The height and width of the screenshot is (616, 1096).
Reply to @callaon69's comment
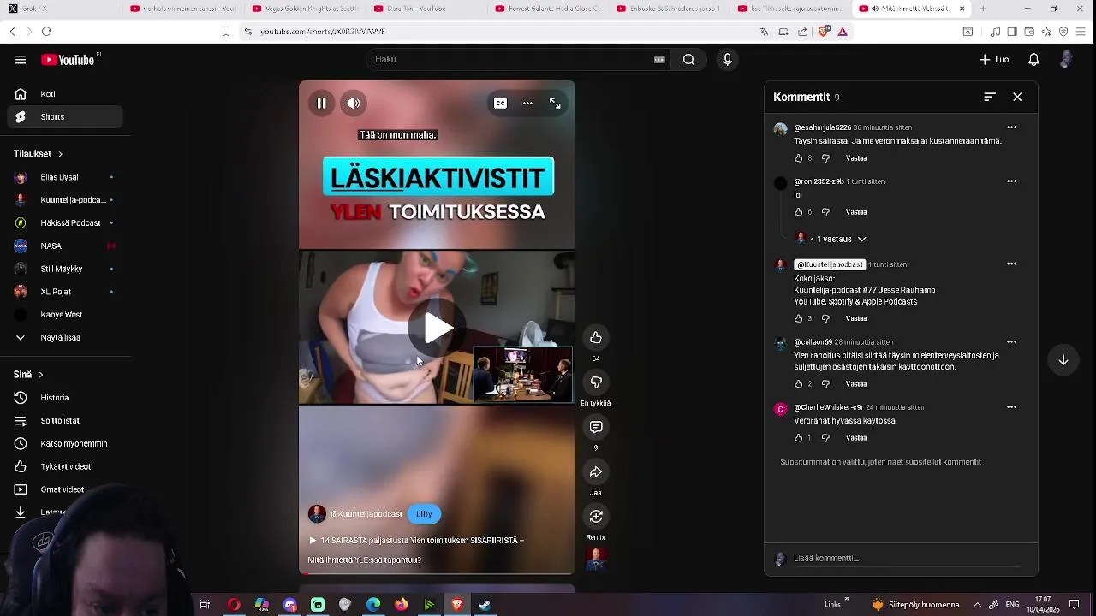(856, 384)
